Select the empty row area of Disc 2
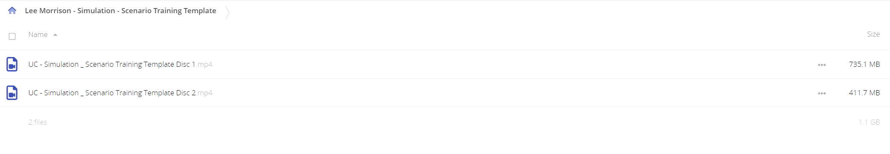The height and width of the screenshot is (154, 890). point(512,93)
